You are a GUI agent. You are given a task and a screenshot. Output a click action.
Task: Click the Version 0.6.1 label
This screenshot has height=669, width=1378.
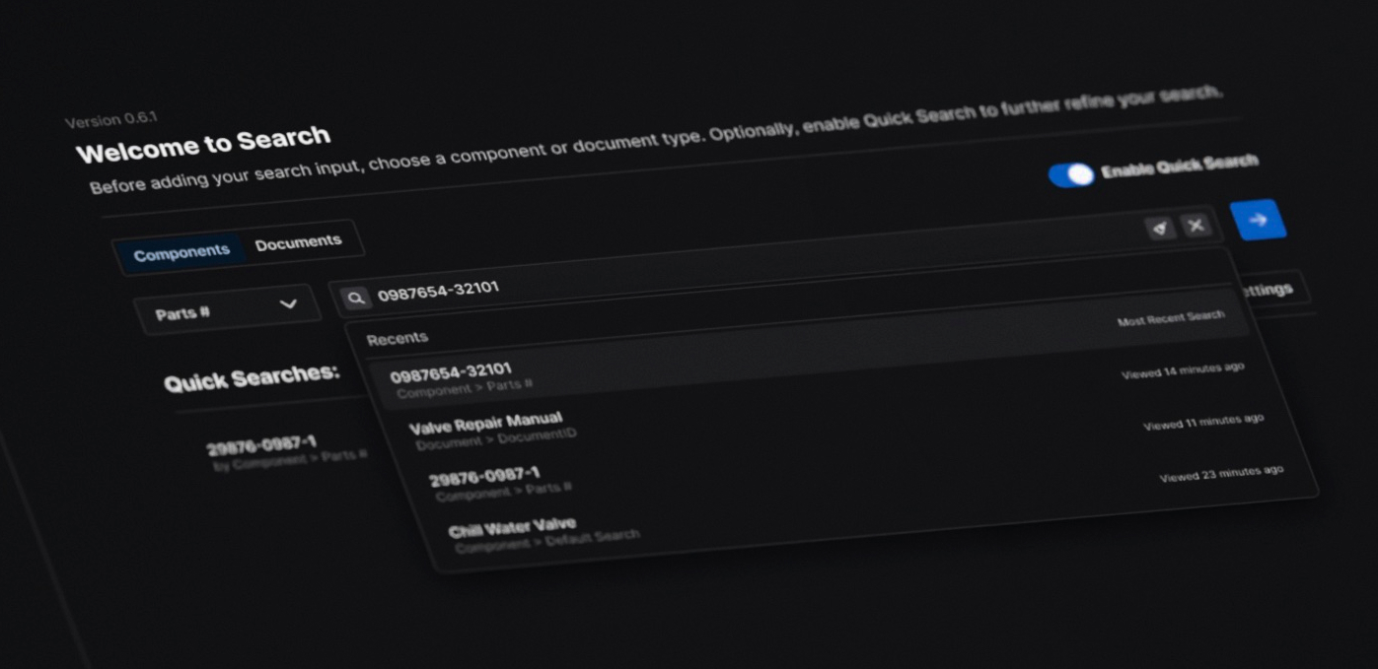click(x=111, y=119)
